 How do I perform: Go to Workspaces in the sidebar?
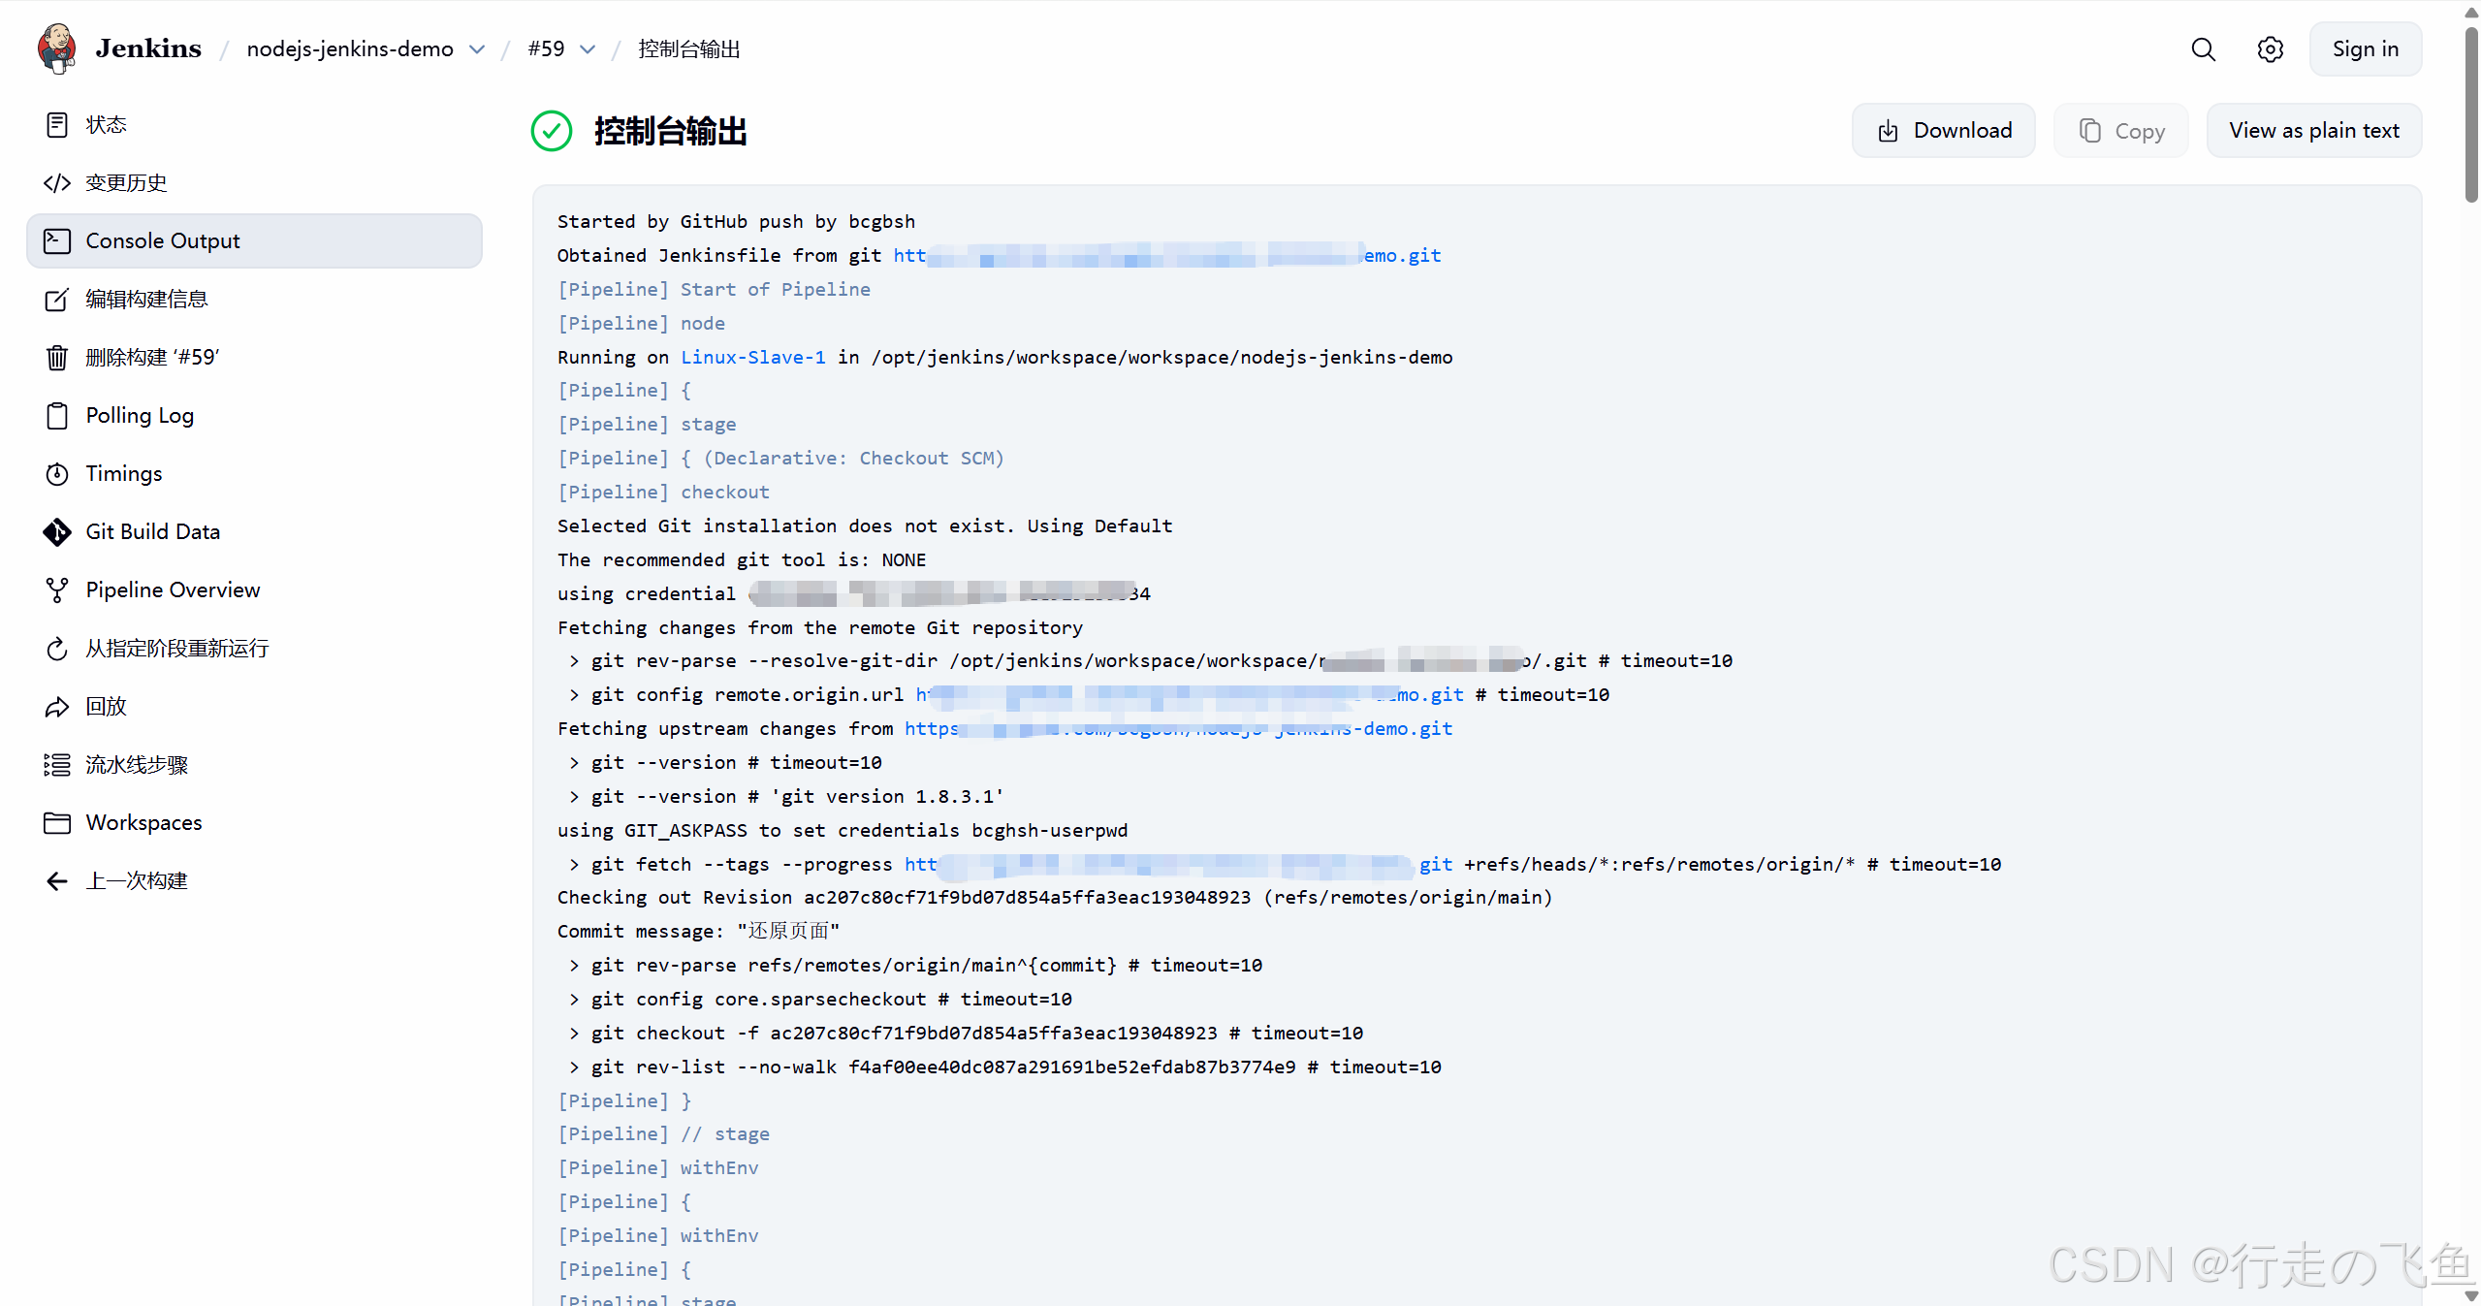254,823
